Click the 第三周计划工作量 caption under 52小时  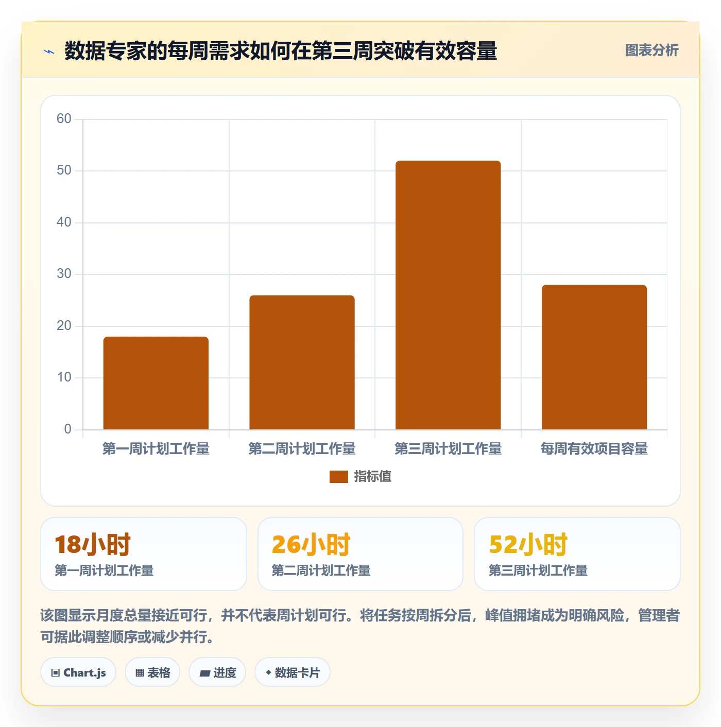pyautogui.click(x=538, y=570)
